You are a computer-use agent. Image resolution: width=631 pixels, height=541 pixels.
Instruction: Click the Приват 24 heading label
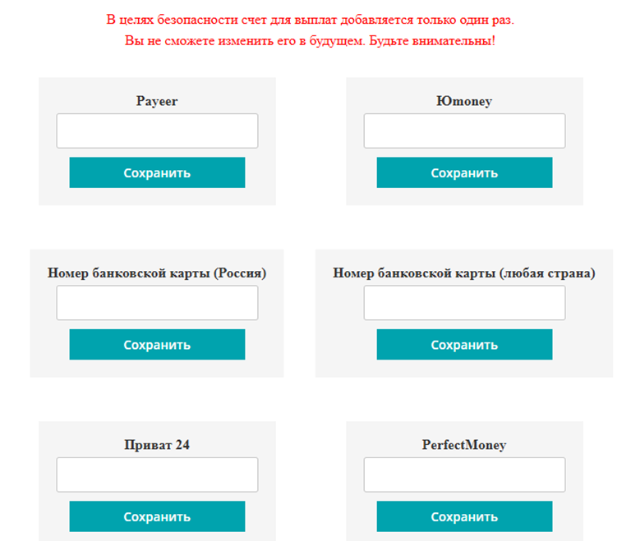coord(157,445)
